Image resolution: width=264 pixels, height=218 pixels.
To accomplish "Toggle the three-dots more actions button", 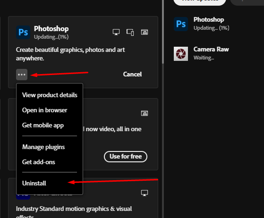I will coord(22,75).
